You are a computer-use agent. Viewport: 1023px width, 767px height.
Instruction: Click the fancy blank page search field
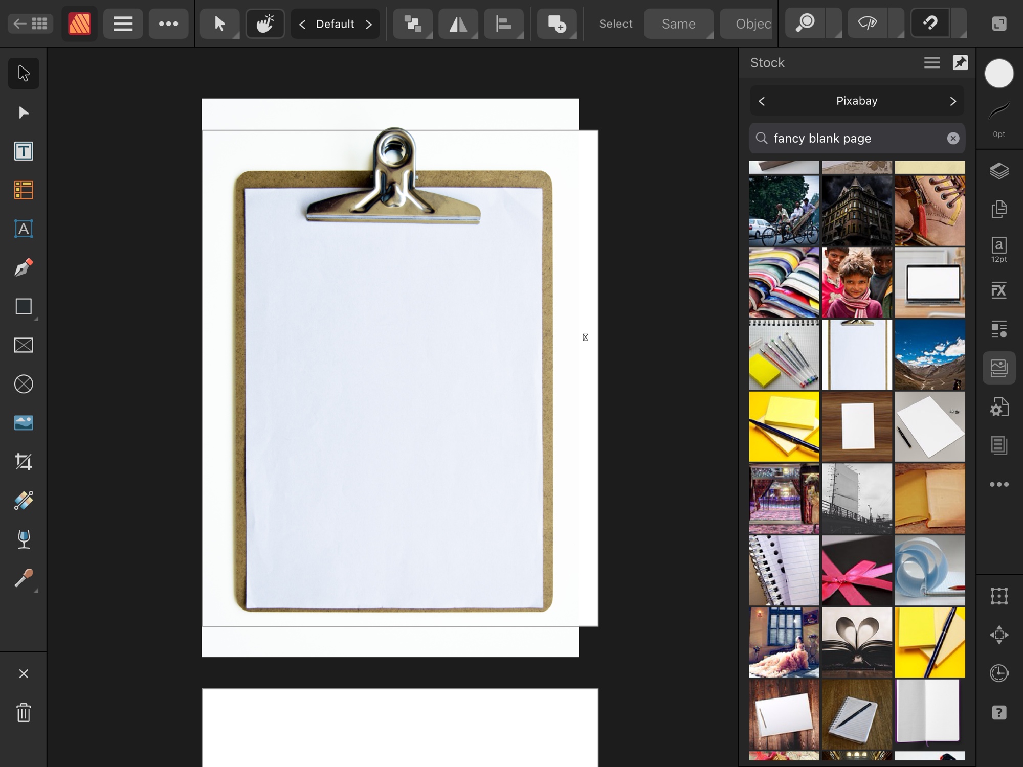(x=857, y=138)
